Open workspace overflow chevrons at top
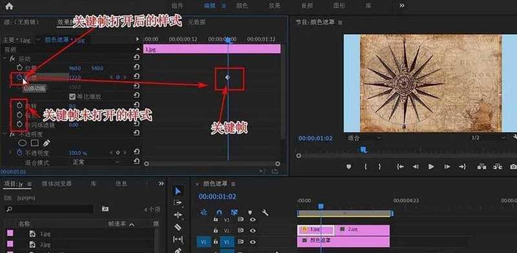The image size is (517, 253). click(402, 6)
